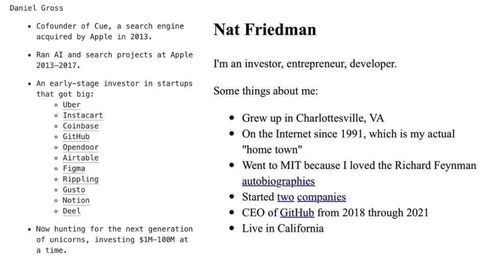The width and height of the screenshot is (483, 257).
Task: Open the Feynman autobiographies link
Action: [x=278, y=181]
